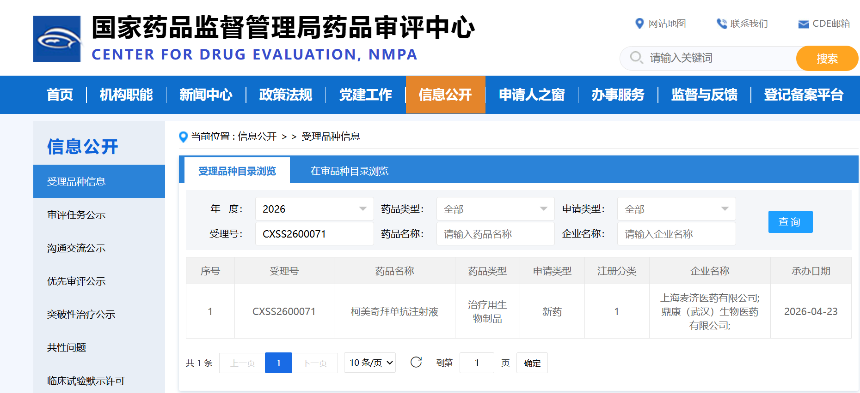Click the CDE mailbox envelope icon
860x393 pixels.
coord(804,24)
